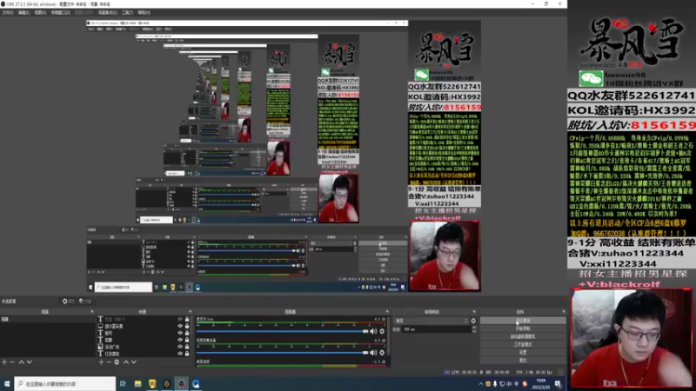Pop out the Controls dock
Screen dimensions: 696x391
tap(564, 312)
